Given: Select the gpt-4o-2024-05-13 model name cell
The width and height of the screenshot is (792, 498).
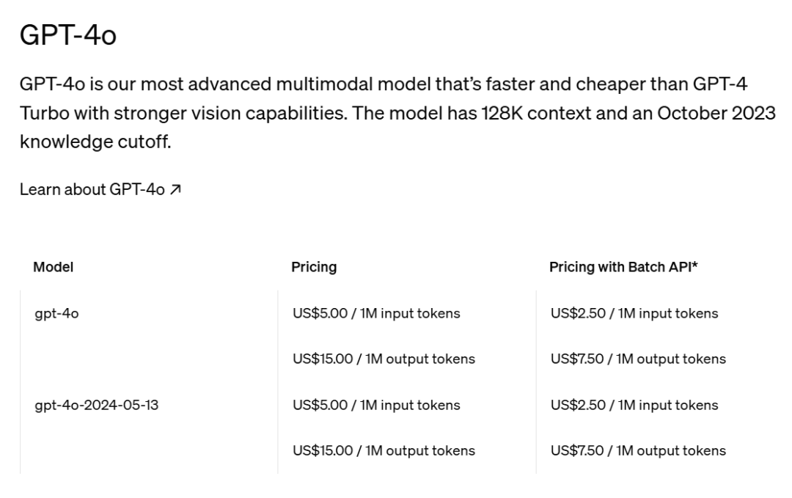Looking at the screenshot, I should click(x=96, y=405).
